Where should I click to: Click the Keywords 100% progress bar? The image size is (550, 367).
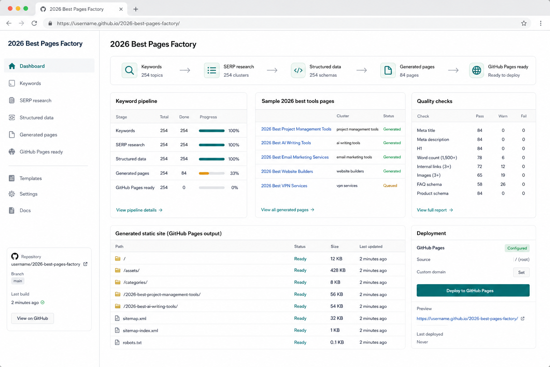[212, 131]
